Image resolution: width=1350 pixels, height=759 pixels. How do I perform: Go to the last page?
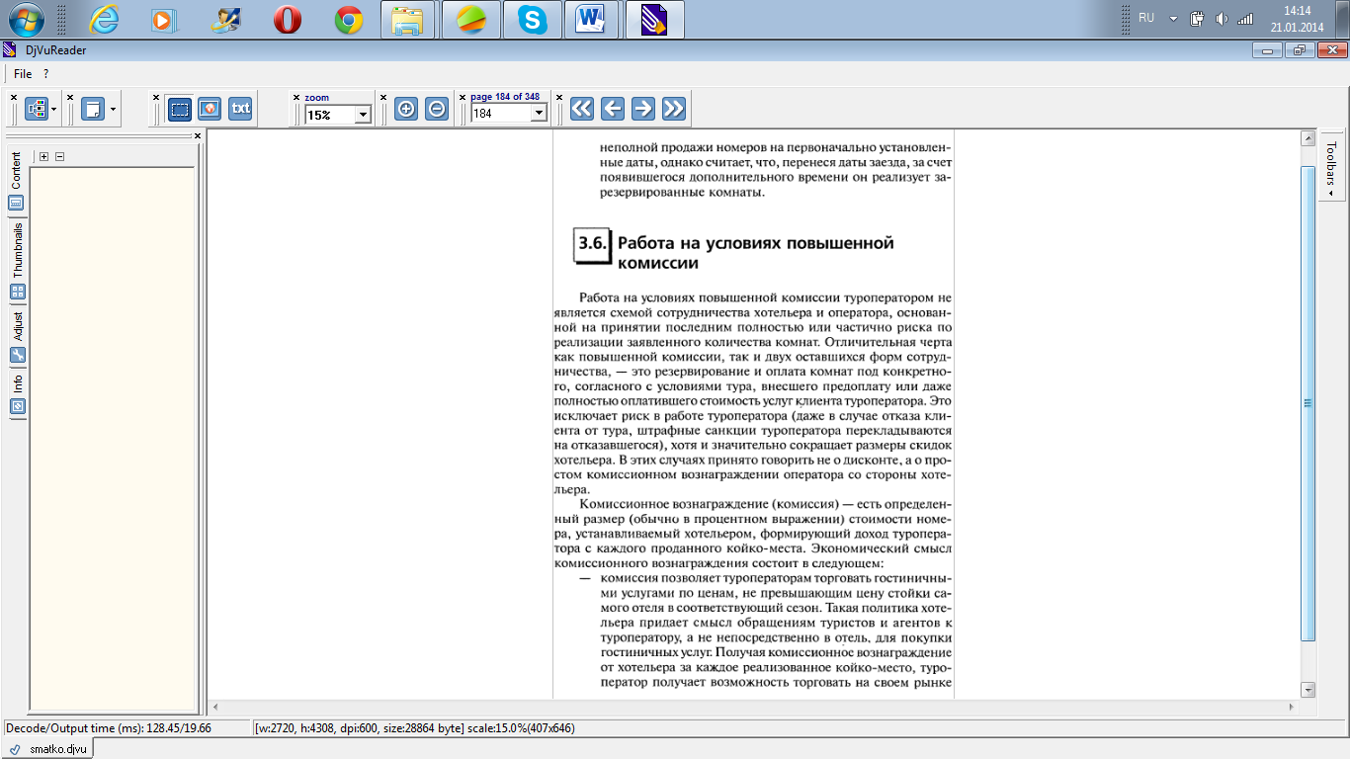tap(674, 109)
